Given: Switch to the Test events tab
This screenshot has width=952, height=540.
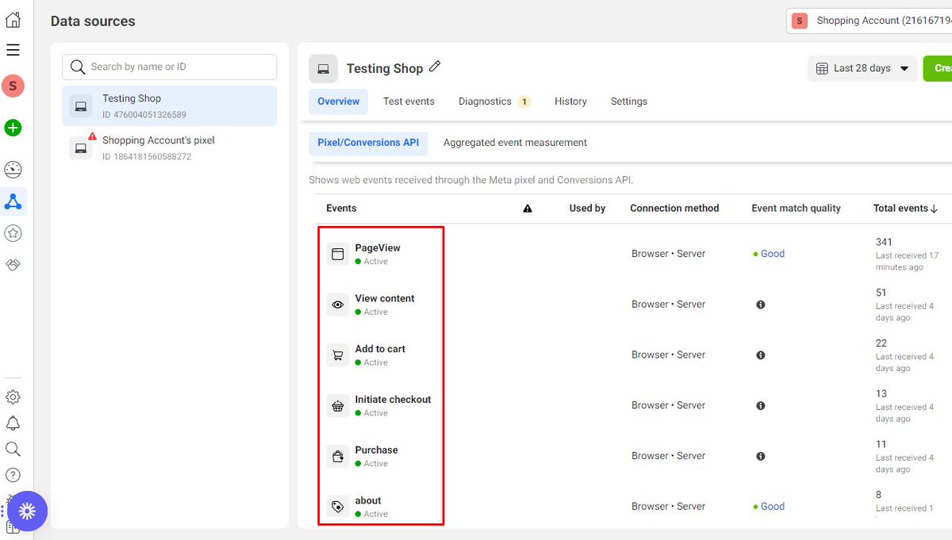Looking at the screenshot, I should pyautogui.click(x=409, y=101).
